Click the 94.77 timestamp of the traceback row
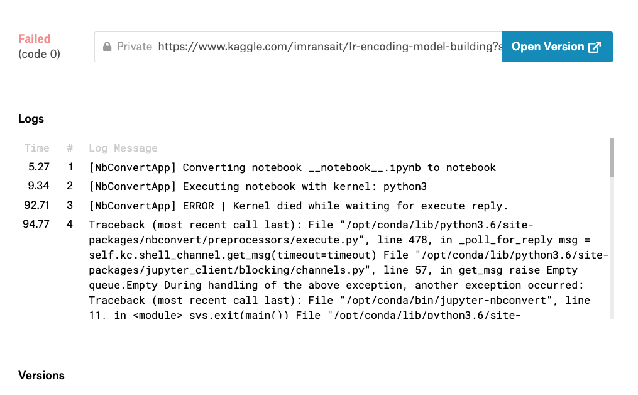Viewport: 638px width, 395px height. coord(36,224)
